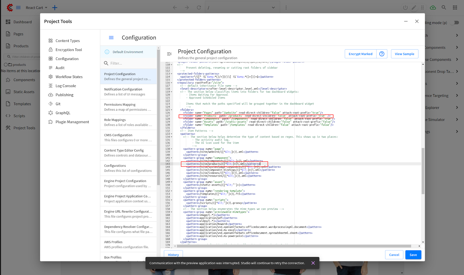Image resolution: width=464 pixels, height=275 pixels.
Task: Open Plugin Management
Action: [x=72, y=122]
